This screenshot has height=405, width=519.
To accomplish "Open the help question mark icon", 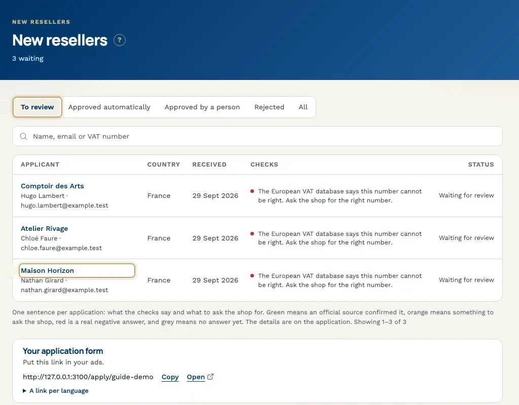I will (120, 40).
